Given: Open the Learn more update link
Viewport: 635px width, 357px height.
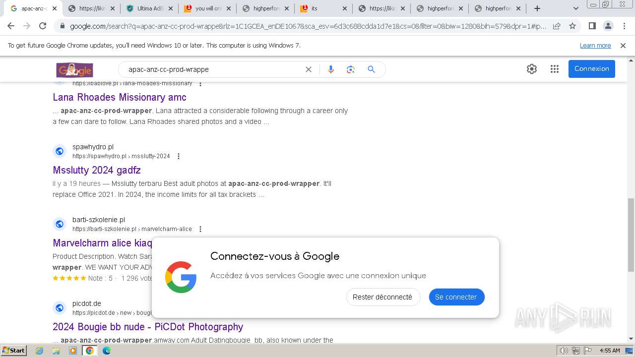Looking at the screenshot, I should pyautogui.click(x=595, y=45).
